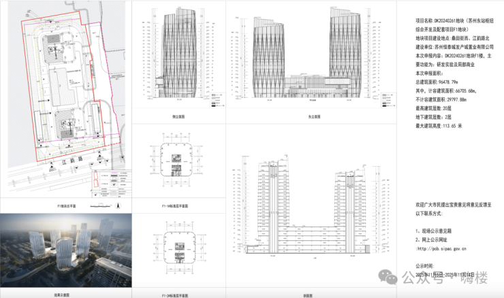The height and width of the screenshot is (298, 504).
Task: Select the line '2、网上公示网址'
Action: [x=431, y=239]
